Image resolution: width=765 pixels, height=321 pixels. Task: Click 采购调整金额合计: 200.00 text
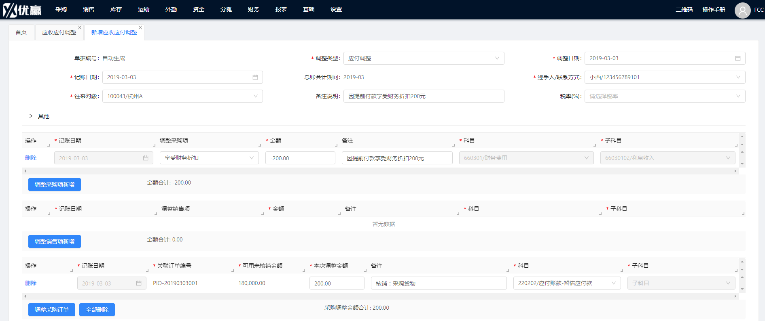356,308
